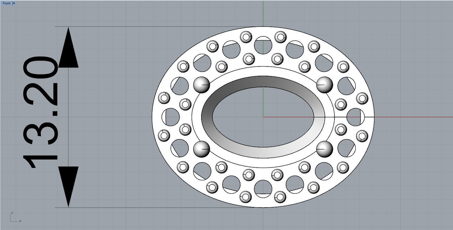453x230 pixels.
Task: Click the world axes icon showing z and x
Action: coord(16,217)
